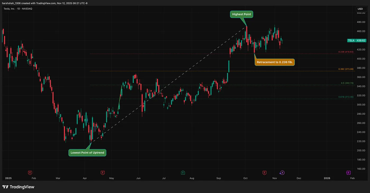This screenshot has width=370, height=193.
Task: Open the purple earnings marker before the second Feb
Action: pyautogui.click(x=348, y=173)
